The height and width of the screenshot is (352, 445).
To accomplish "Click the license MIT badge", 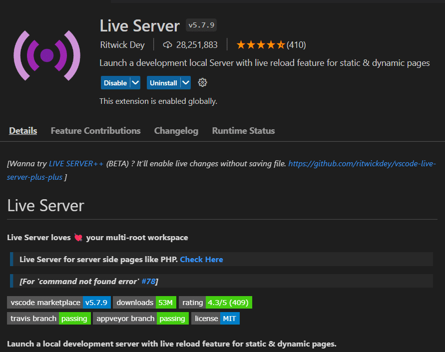I will click(x=215, y=318).
